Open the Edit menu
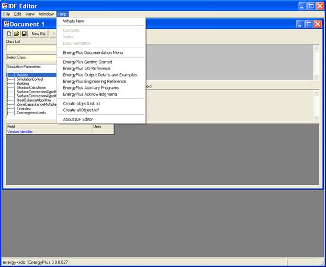The image size is (326, 267). pos(18,14)
